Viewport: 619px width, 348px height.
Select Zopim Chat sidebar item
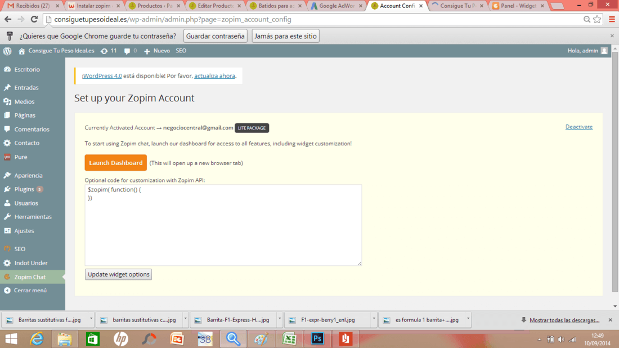tap(33, 277)
